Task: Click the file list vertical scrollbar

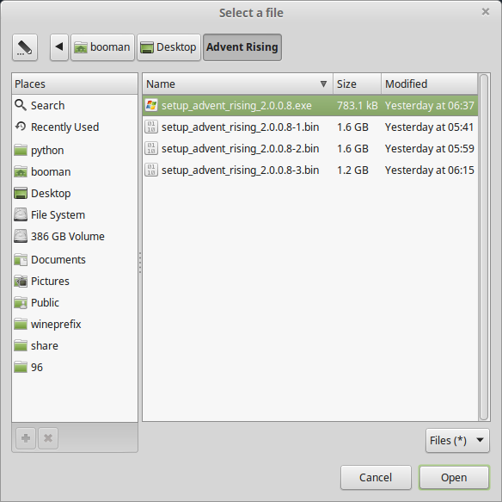Action: click(x=484, y=247)
